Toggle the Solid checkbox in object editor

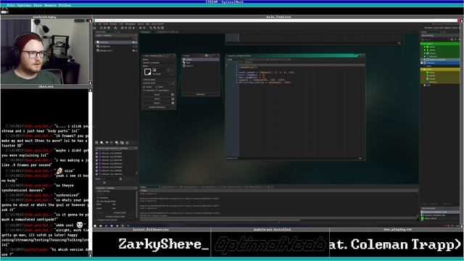(157, 87)
